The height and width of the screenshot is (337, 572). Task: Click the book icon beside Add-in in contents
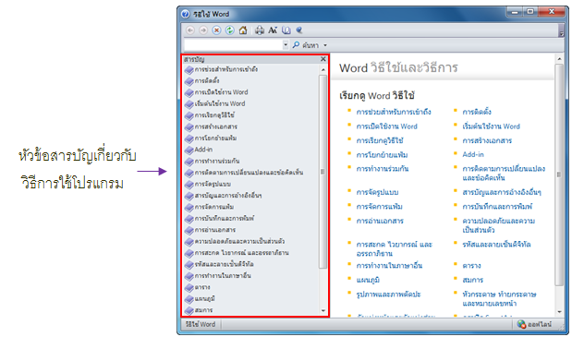pos(189,150)
